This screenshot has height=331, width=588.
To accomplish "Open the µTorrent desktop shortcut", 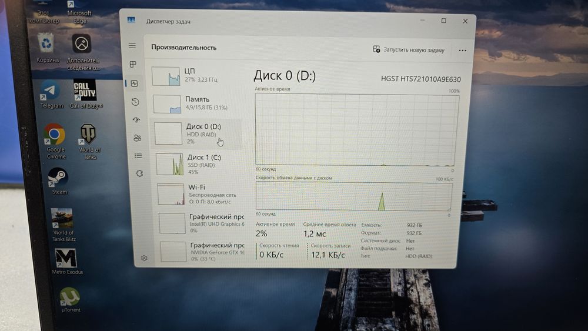I will tap(70, 300).
